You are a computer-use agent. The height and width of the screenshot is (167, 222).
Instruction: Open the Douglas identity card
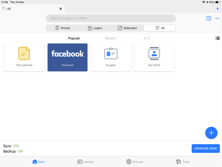pyautogui.click(x=111, y=58)
